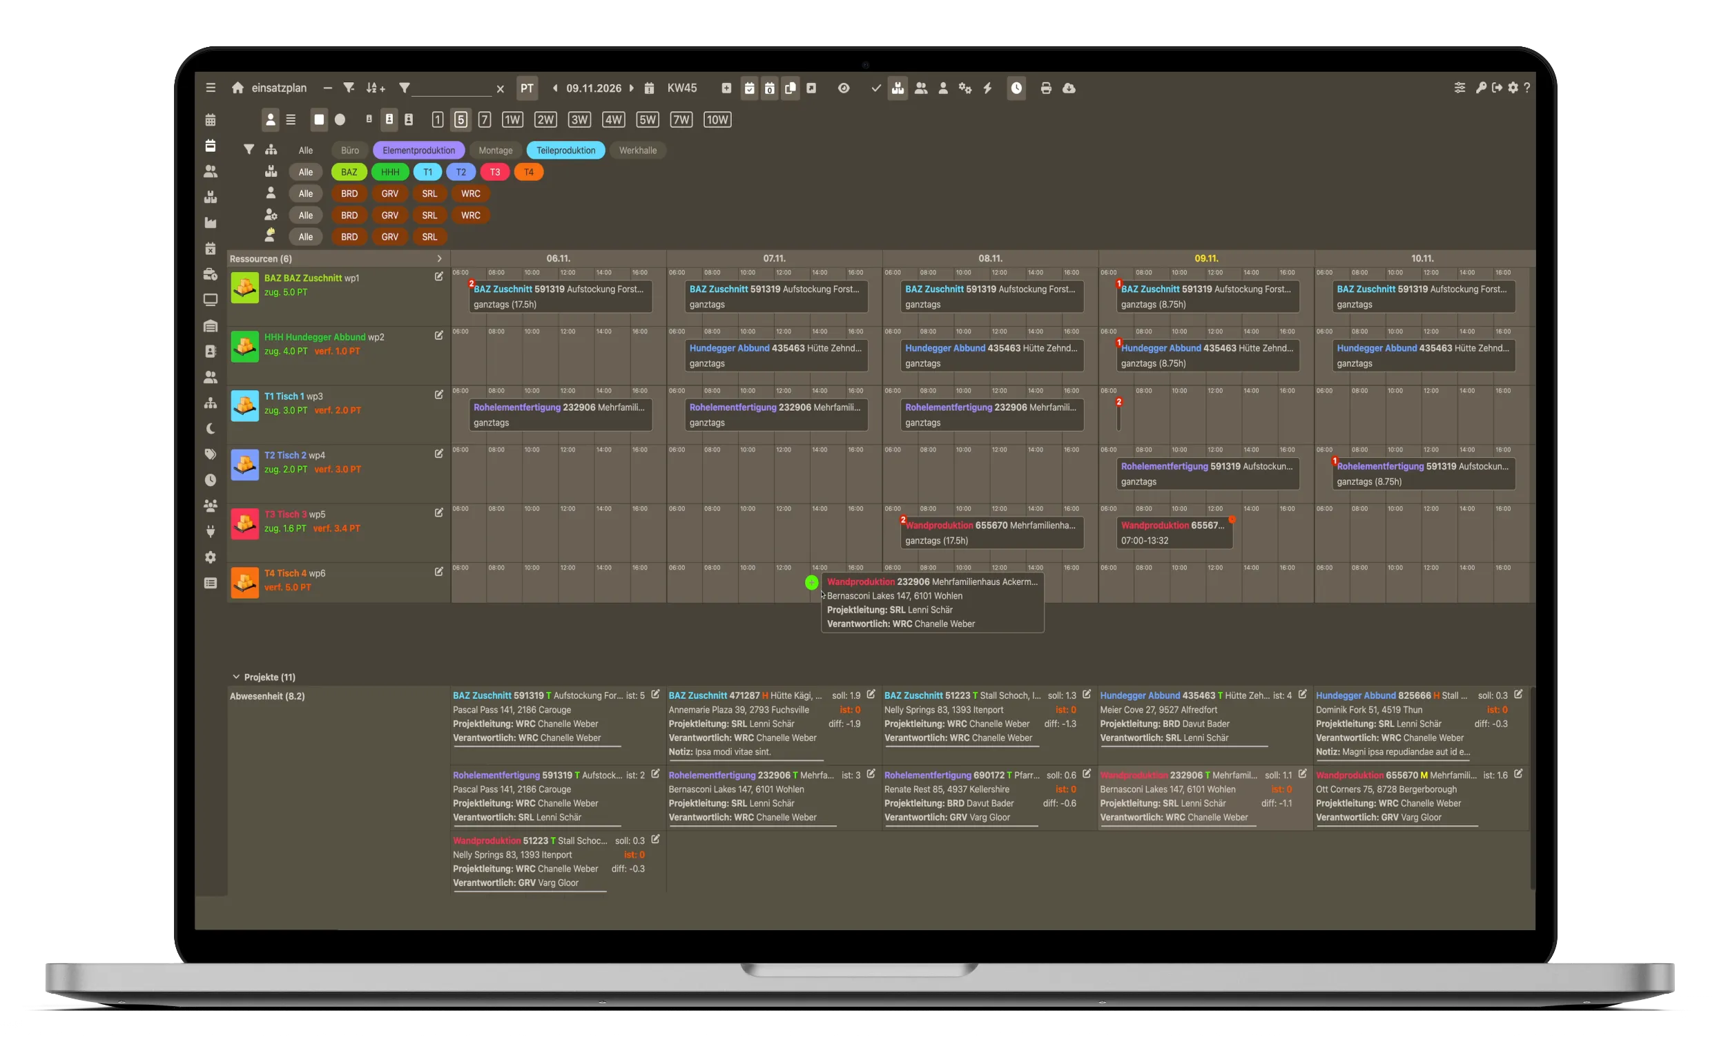
Task: Click the lightning bolt icon
Action: [988, 88]
